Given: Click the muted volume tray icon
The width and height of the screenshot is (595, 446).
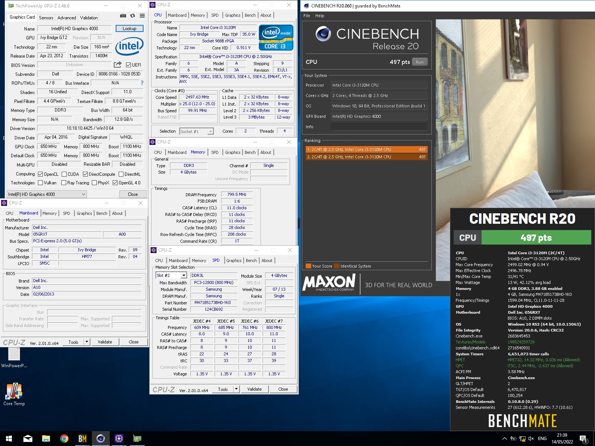Looking at the screenshot, I should click(x=531, y=439).
